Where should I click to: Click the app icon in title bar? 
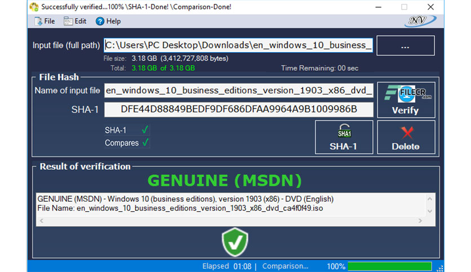coord(34,7)
